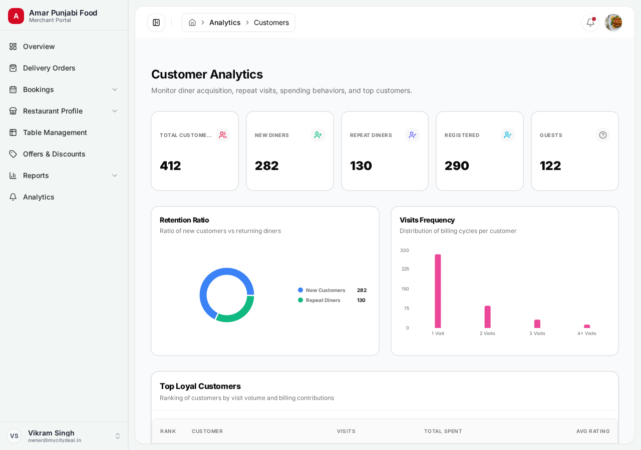Screen dimensions: 641x450
Task: Click Bookings calendar icon
Action: 13,89
